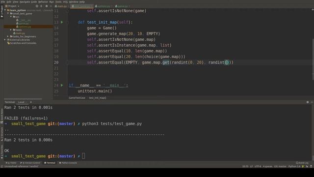This screenshot has height=177, width=314.
Task: Select main.py in project tree
Action: 19,33
